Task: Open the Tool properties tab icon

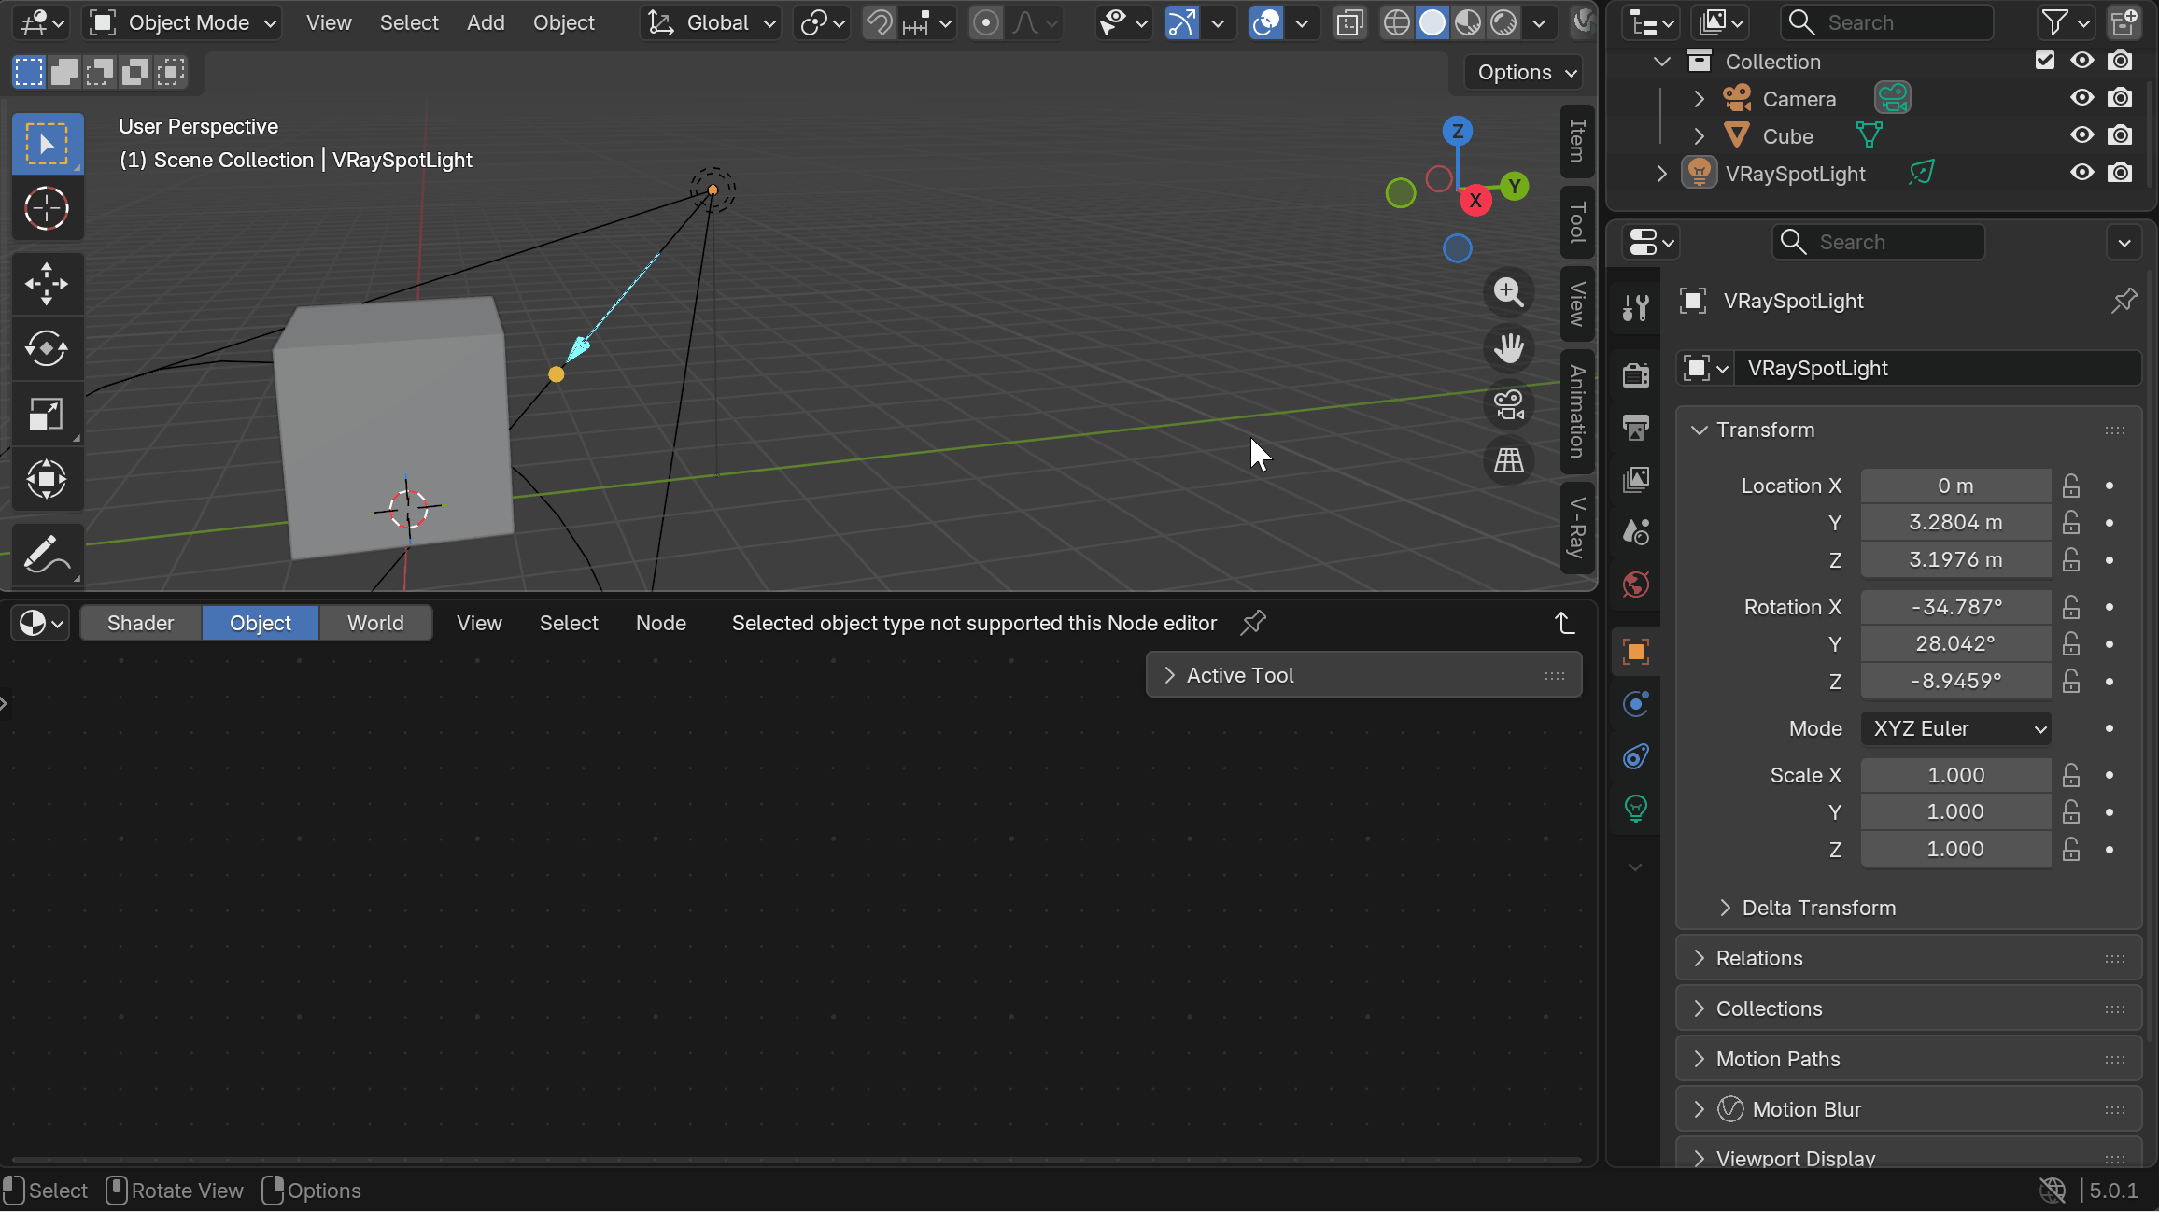Action: (1635, 307)
